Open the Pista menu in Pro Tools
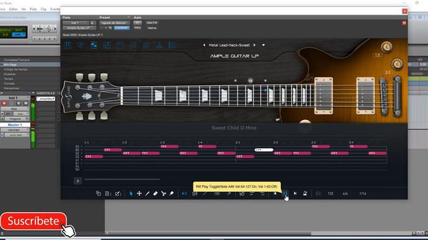 pos(33,9)
